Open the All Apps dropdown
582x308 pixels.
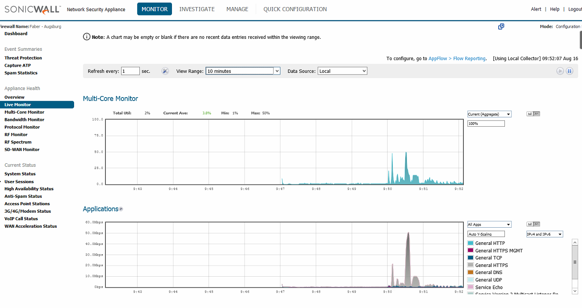point(489,225)
